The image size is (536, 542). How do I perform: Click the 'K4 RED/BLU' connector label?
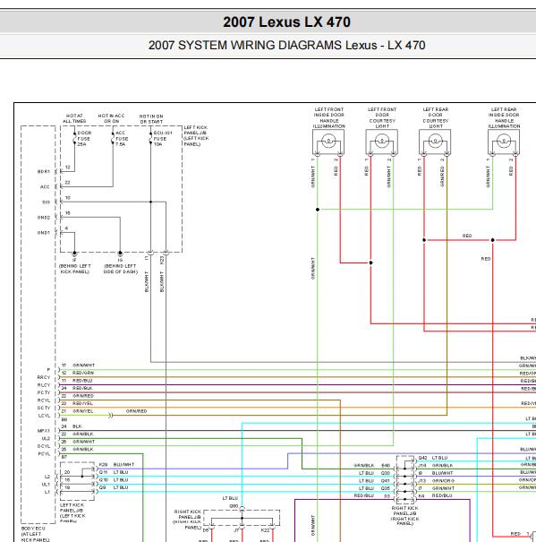435,495
